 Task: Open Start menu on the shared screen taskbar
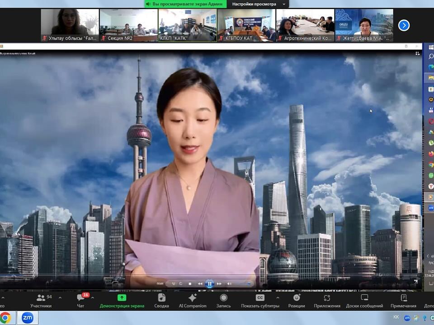tap(431, 47)
